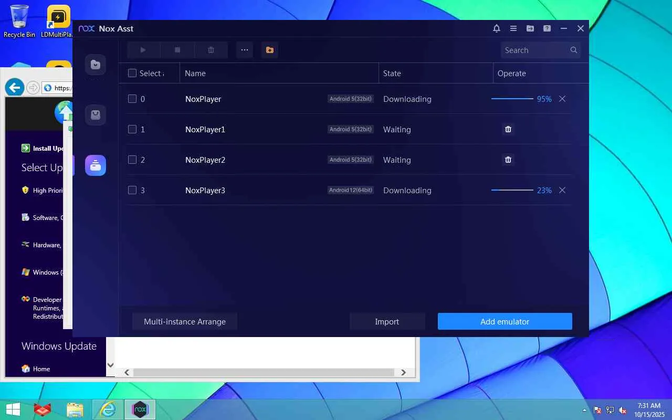Delete the NoxPlayer1 instance
The height and width of the screenshot is (420, 672).
point(508,129)
